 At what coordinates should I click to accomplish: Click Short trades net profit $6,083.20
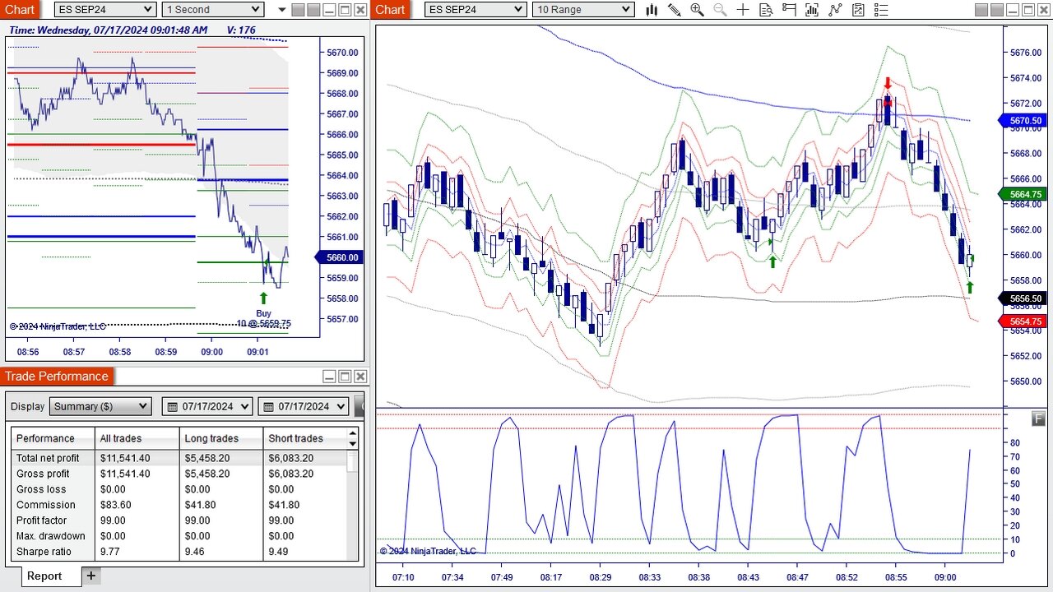coord(291,458)
